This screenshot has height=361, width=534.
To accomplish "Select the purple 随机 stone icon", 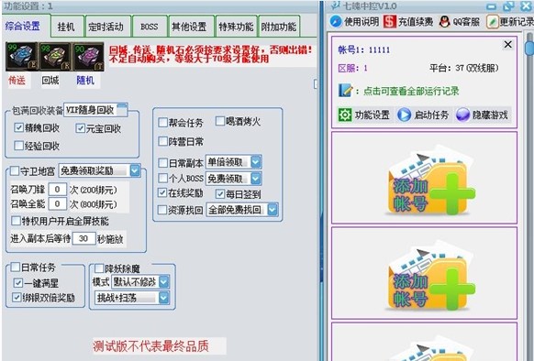I will (x=88, y=57).
